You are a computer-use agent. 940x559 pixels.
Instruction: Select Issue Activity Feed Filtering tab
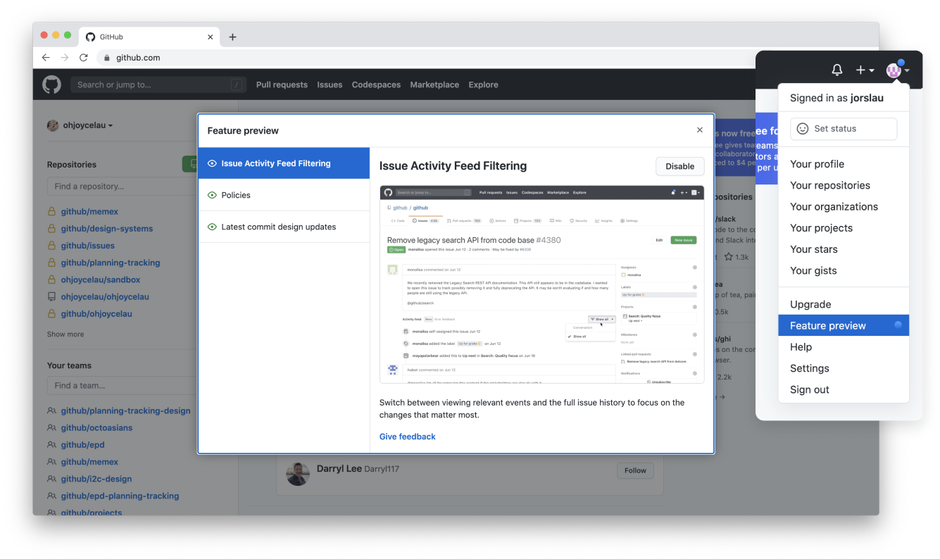pos(284,163)
